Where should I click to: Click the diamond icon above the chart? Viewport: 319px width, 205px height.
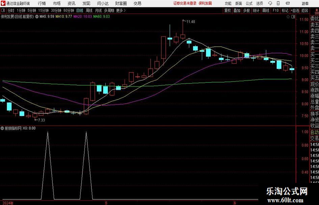[288, 16]
